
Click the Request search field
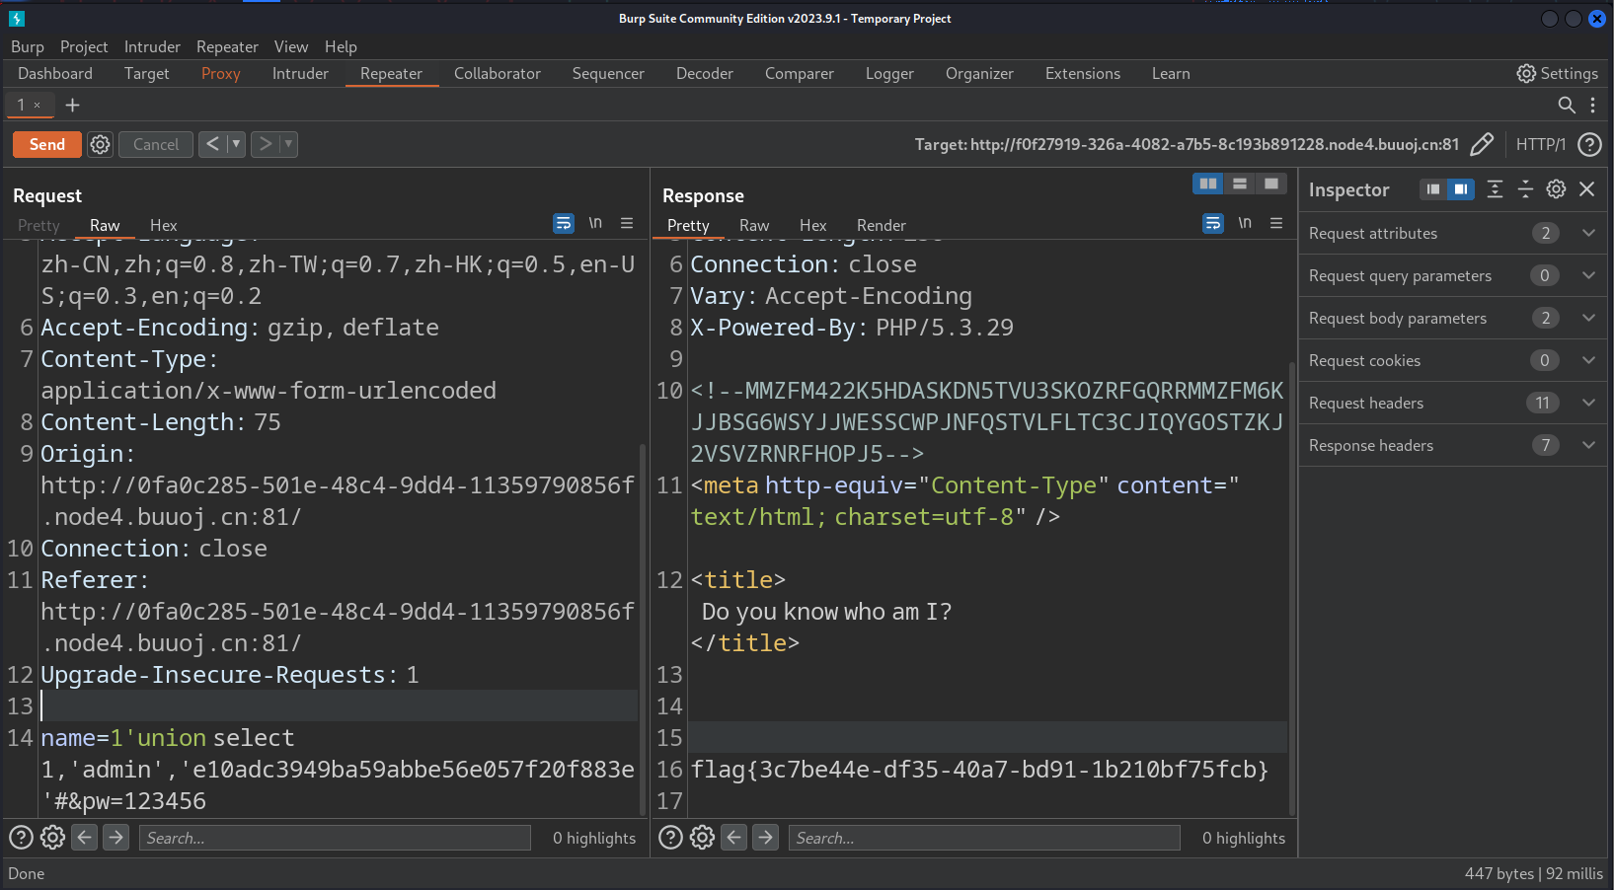pyautogui.click(x=335, y=838)
